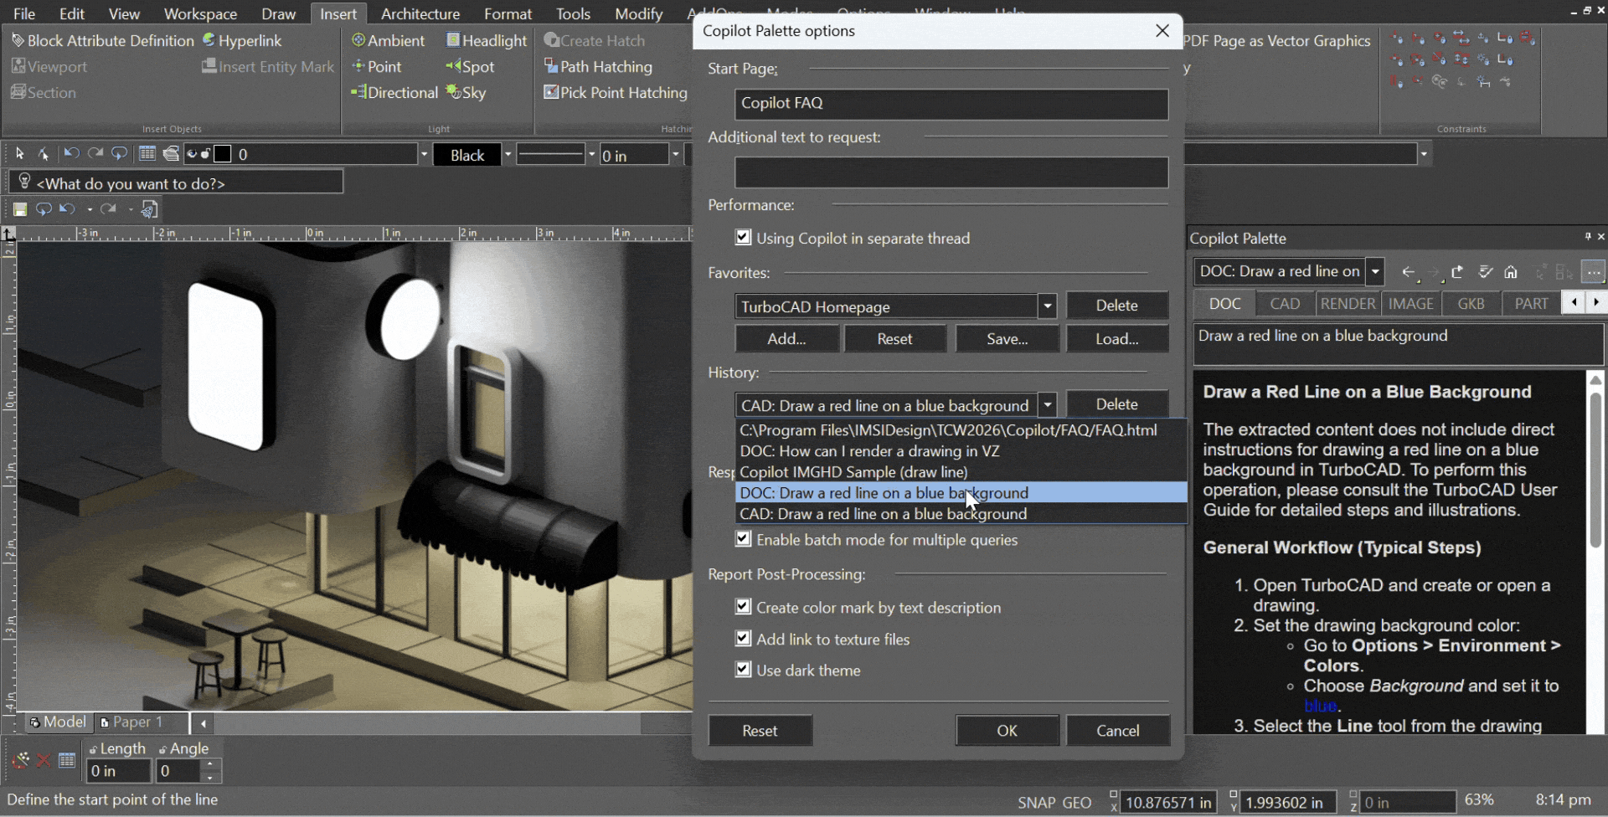
Task: Click the Copilot paper-plane icon in the quick toolbar
Action: point(150,209)
